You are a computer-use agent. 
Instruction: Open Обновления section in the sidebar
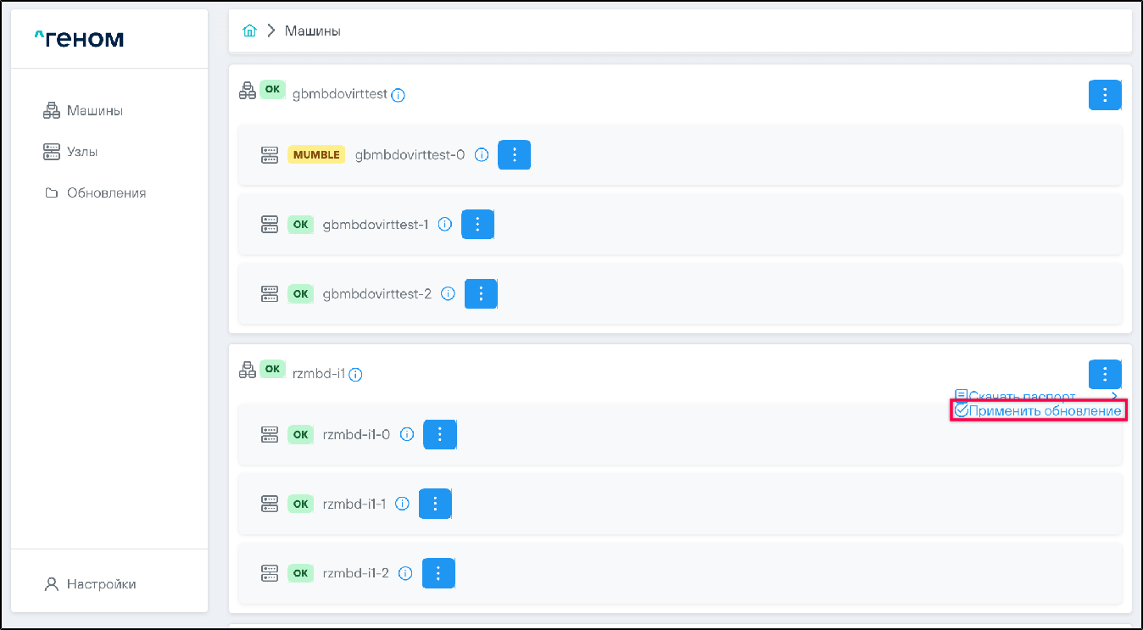coord(106,193)
